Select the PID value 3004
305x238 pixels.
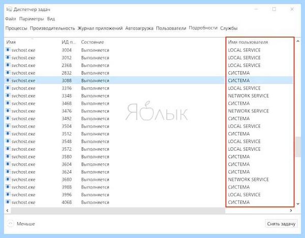(67, 50)
